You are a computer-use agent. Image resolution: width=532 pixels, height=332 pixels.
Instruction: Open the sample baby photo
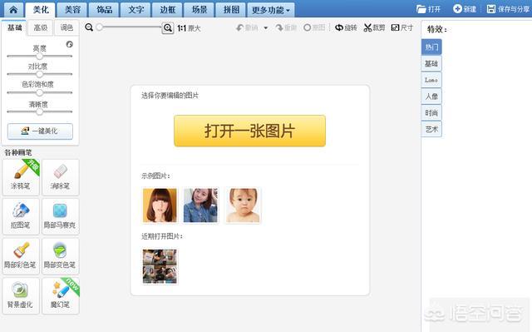point(243,206)
